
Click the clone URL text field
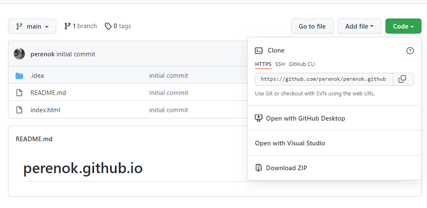click(x=324, y=79)
